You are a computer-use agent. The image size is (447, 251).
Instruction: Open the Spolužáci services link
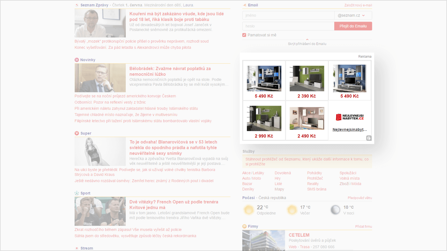coord(348,173)
